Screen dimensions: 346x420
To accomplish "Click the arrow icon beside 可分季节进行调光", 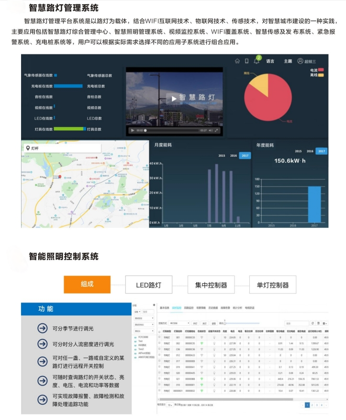I will (43, 328).
